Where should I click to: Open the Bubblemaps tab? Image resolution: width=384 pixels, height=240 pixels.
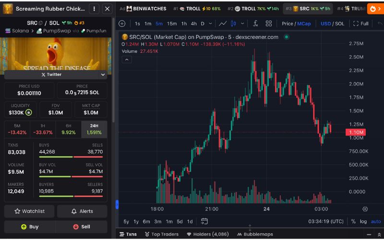(255, 234)
